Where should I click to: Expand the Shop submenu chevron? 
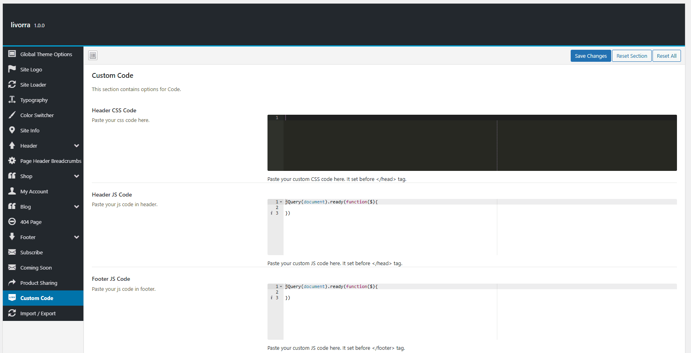[x=77, y=176]
